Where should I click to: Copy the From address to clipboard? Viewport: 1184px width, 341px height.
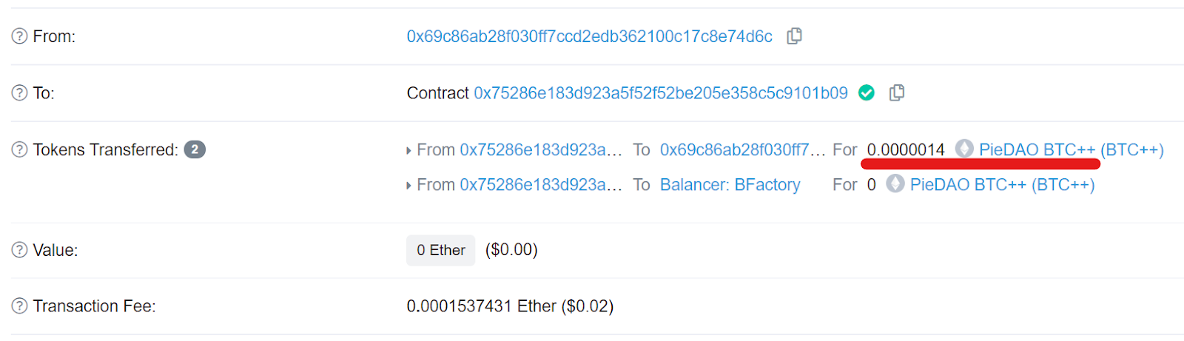(x=794, y=36)
